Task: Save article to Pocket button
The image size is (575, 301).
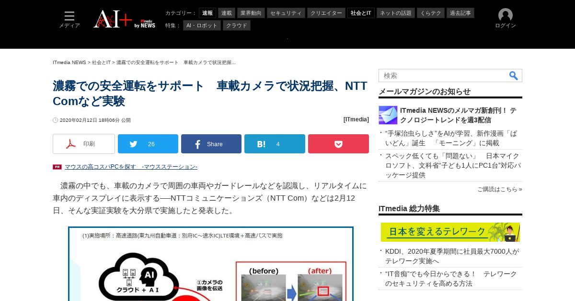Action: 338,144
